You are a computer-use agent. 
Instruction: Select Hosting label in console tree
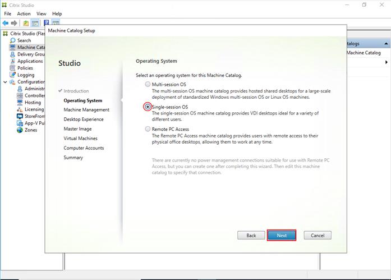point(33,103)
